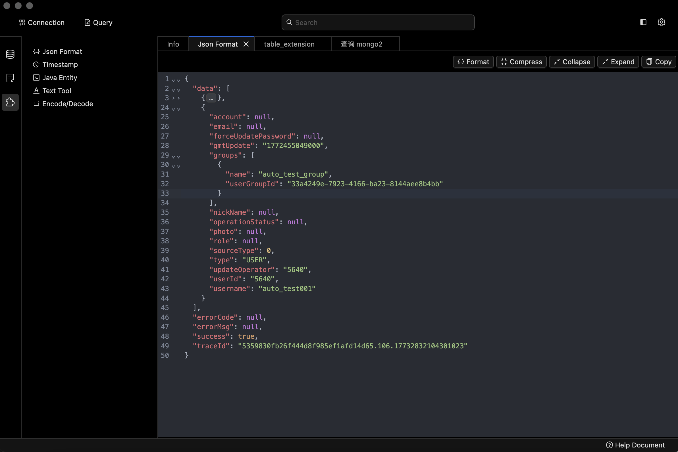The image size is (678, 452).
Task: Switch to the table_extension tab
Action: [x=289, y=44]
